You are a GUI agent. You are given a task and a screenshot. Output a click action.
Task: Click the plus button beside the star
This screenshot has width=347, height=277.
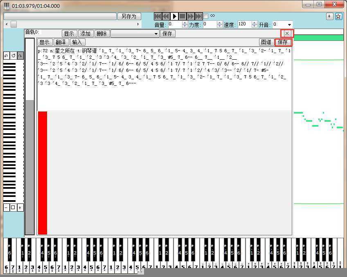click(x=329, y=16)
